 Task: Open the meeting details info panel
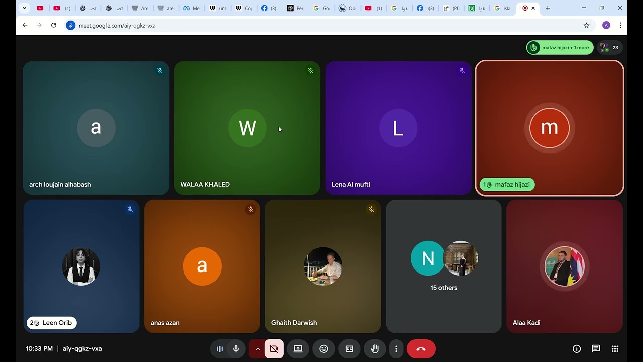(577, 349)
